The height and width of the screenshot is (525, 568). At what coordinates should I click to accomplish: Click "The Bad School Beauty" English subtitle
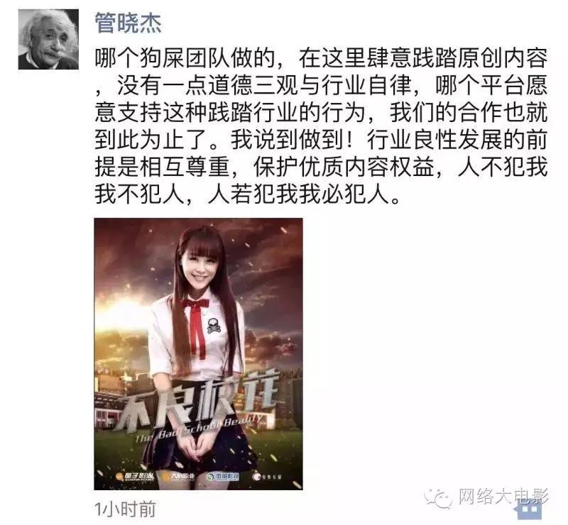(199, 430)
